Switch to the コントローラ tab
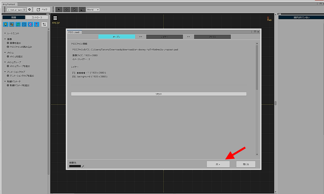 (x=37, y=17)
